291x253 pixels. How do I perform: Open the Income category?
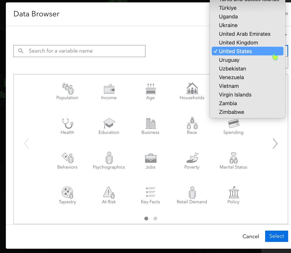[x=109, y=91]
